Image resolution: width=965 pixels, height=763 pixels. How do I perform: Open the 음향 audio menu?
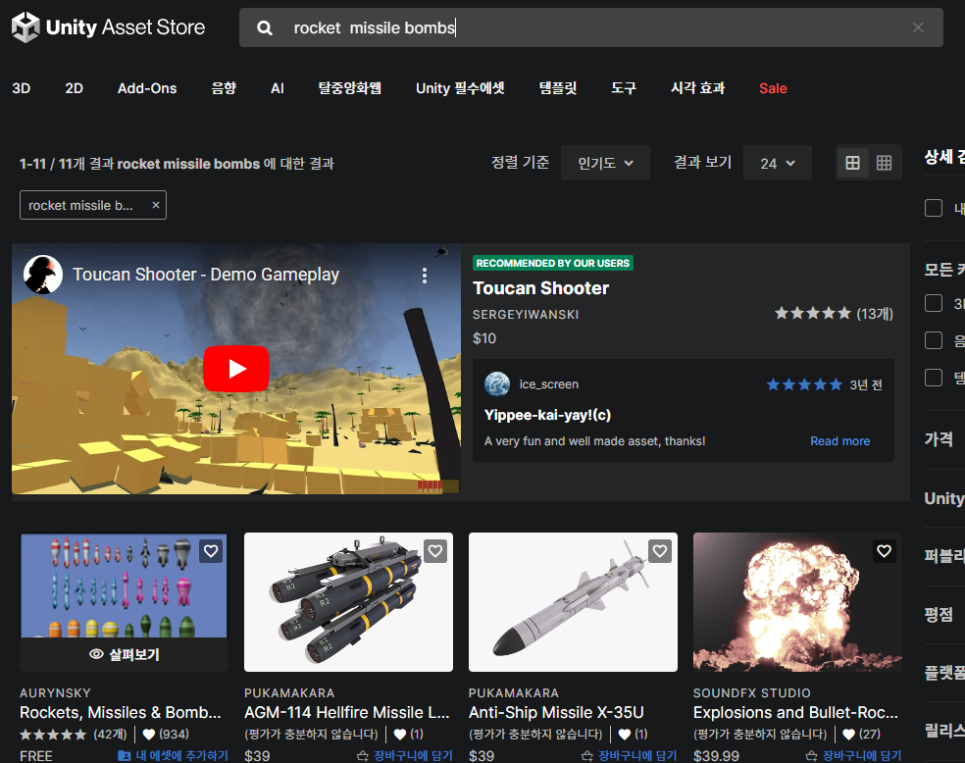[224, 88]
